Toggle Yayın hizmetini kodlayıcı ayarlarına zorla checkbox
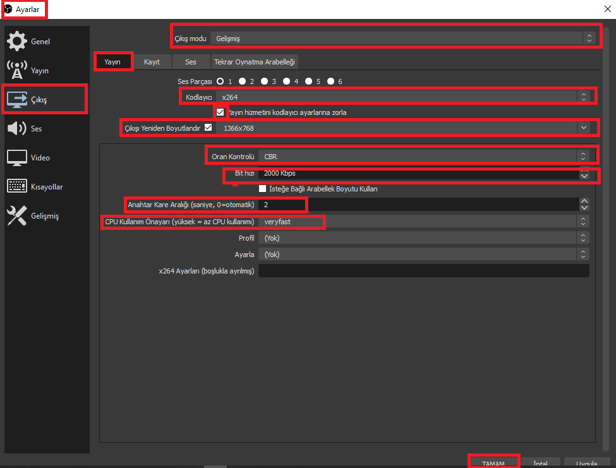This screenshot has width=616, height=468. (x=220, y=112)
